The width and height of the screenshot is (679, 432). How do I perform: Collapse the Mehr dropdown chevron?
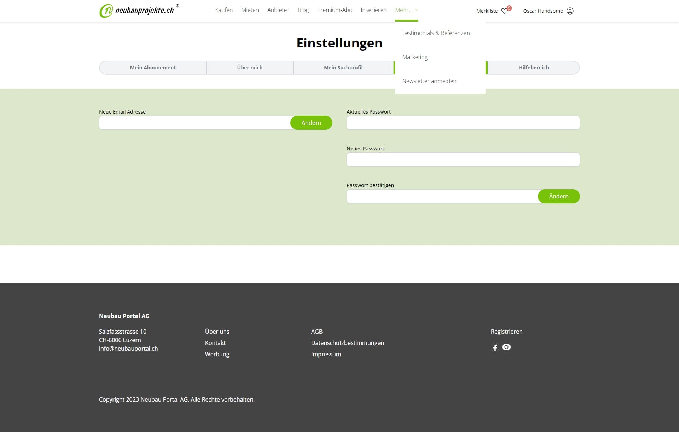(416, 10)
